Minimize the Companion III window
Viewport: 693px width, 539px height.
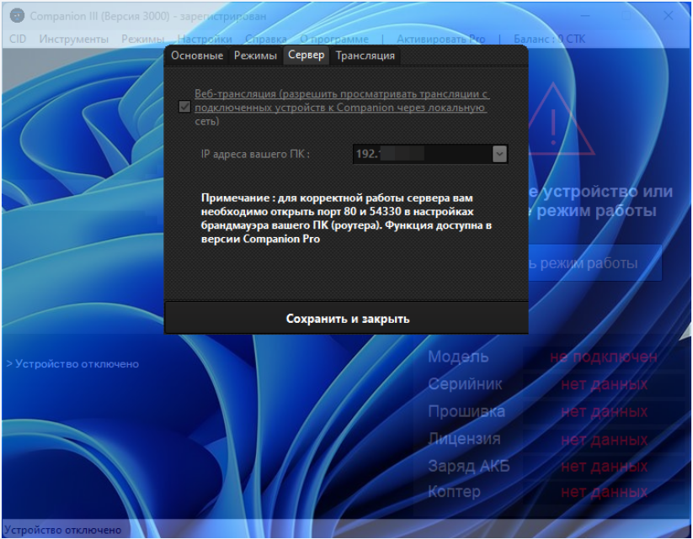[x=585, y=16]
